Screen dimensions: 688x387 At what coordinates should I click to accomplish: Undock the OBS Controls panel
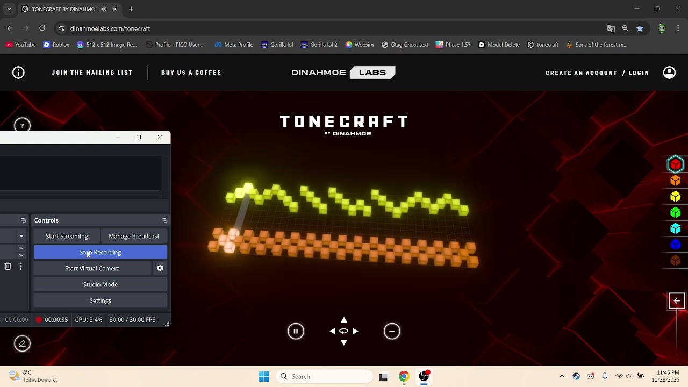pyautogui.click(x=165, y=220)
